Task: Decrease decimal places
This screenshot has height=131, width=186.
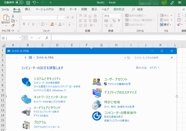Action: coord(111,25)
